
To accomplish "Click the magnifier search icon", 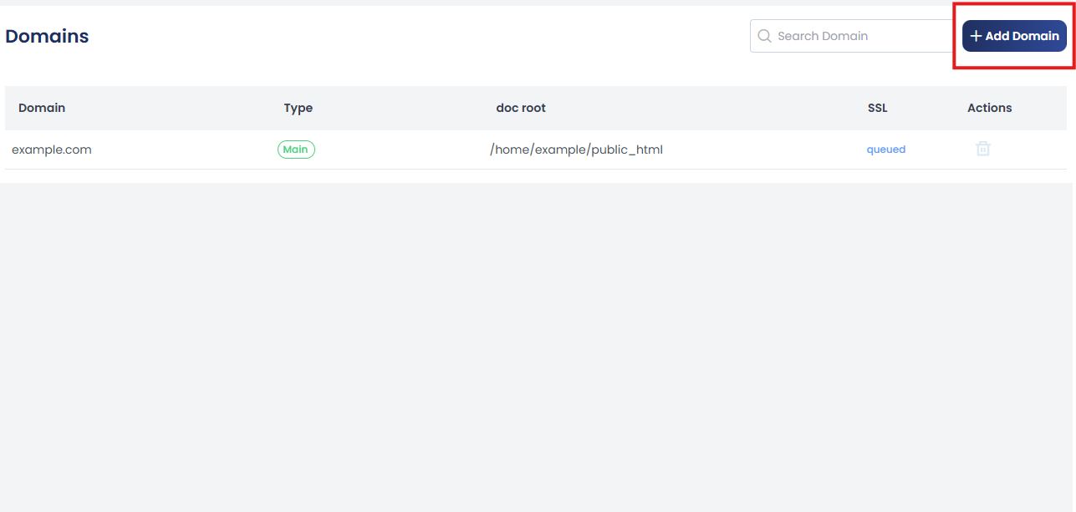I will click(764, 36).
